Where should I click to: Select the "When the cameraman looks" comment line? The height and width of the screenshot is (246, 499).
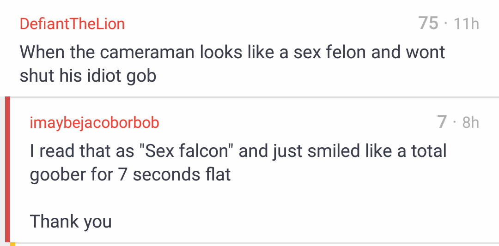point(232,52)
